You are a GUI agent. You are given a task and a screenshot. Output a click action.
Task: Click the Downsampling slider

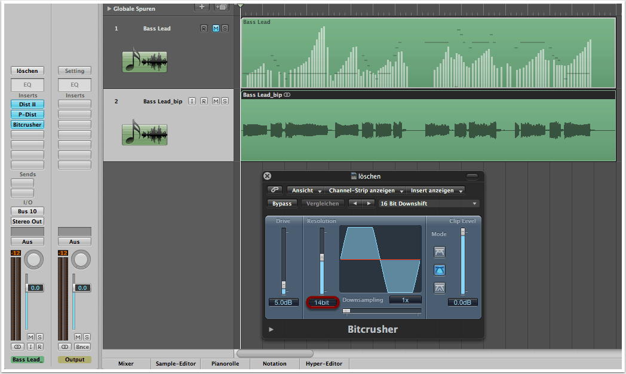point(381,311)
